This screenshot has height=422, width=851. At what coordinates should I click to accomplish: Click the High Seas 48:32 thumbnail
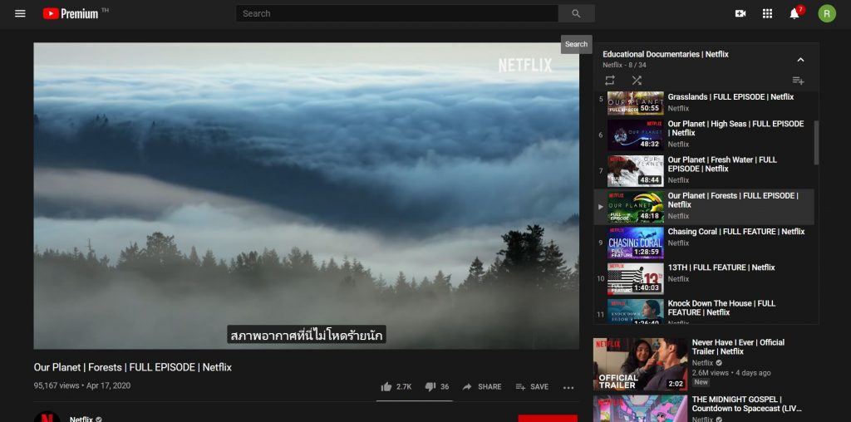[636, 135]
